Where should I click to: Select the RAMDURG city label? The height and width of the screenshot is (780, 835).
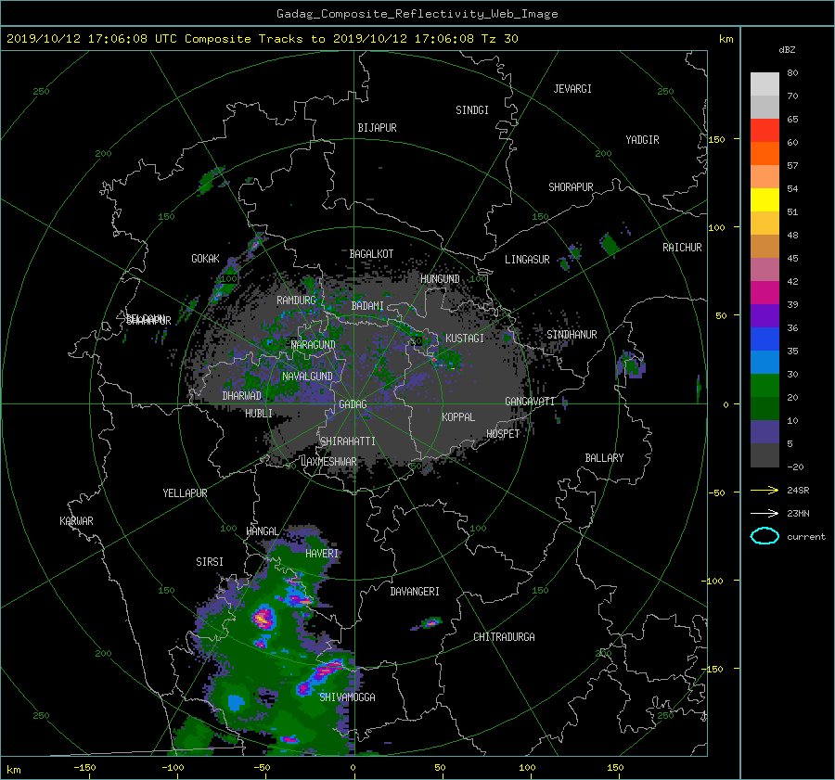pos(296,300)
